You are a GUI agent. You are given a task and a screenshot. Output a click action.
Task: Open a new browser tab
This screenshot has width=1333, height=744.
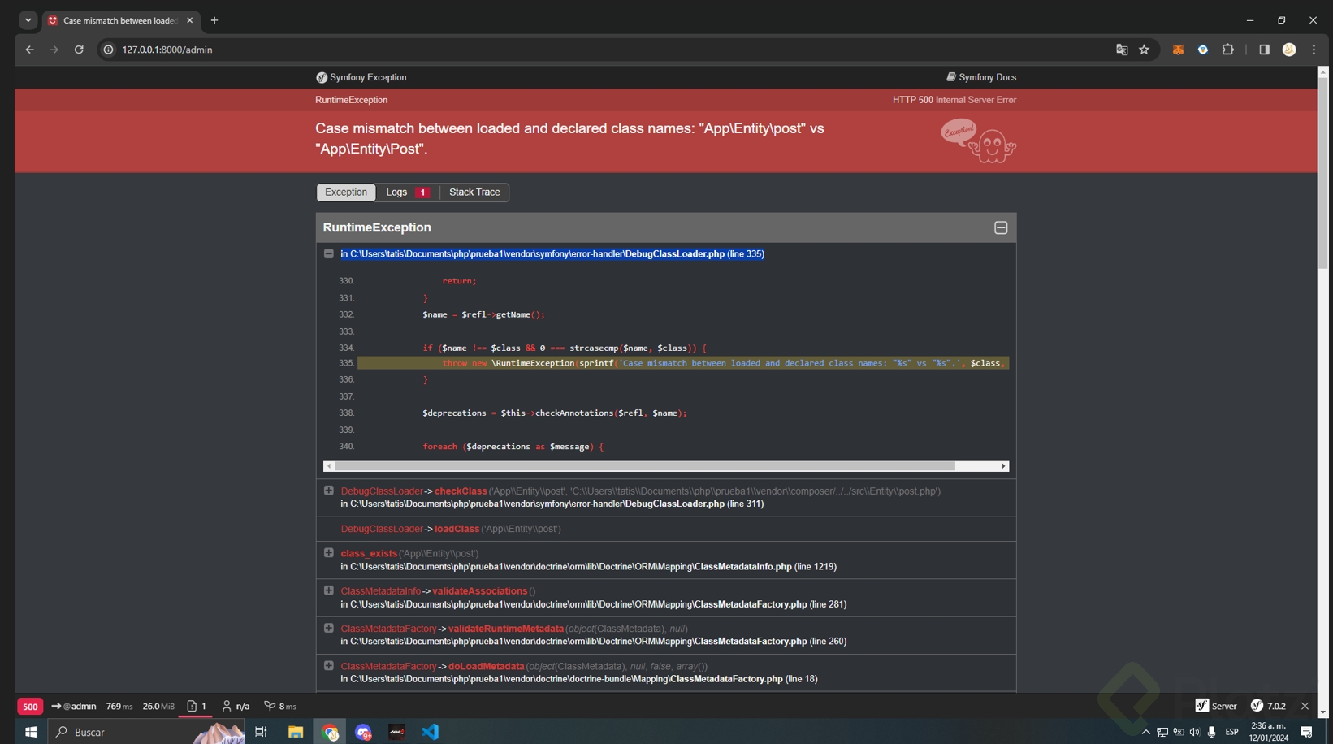(214, 20)
